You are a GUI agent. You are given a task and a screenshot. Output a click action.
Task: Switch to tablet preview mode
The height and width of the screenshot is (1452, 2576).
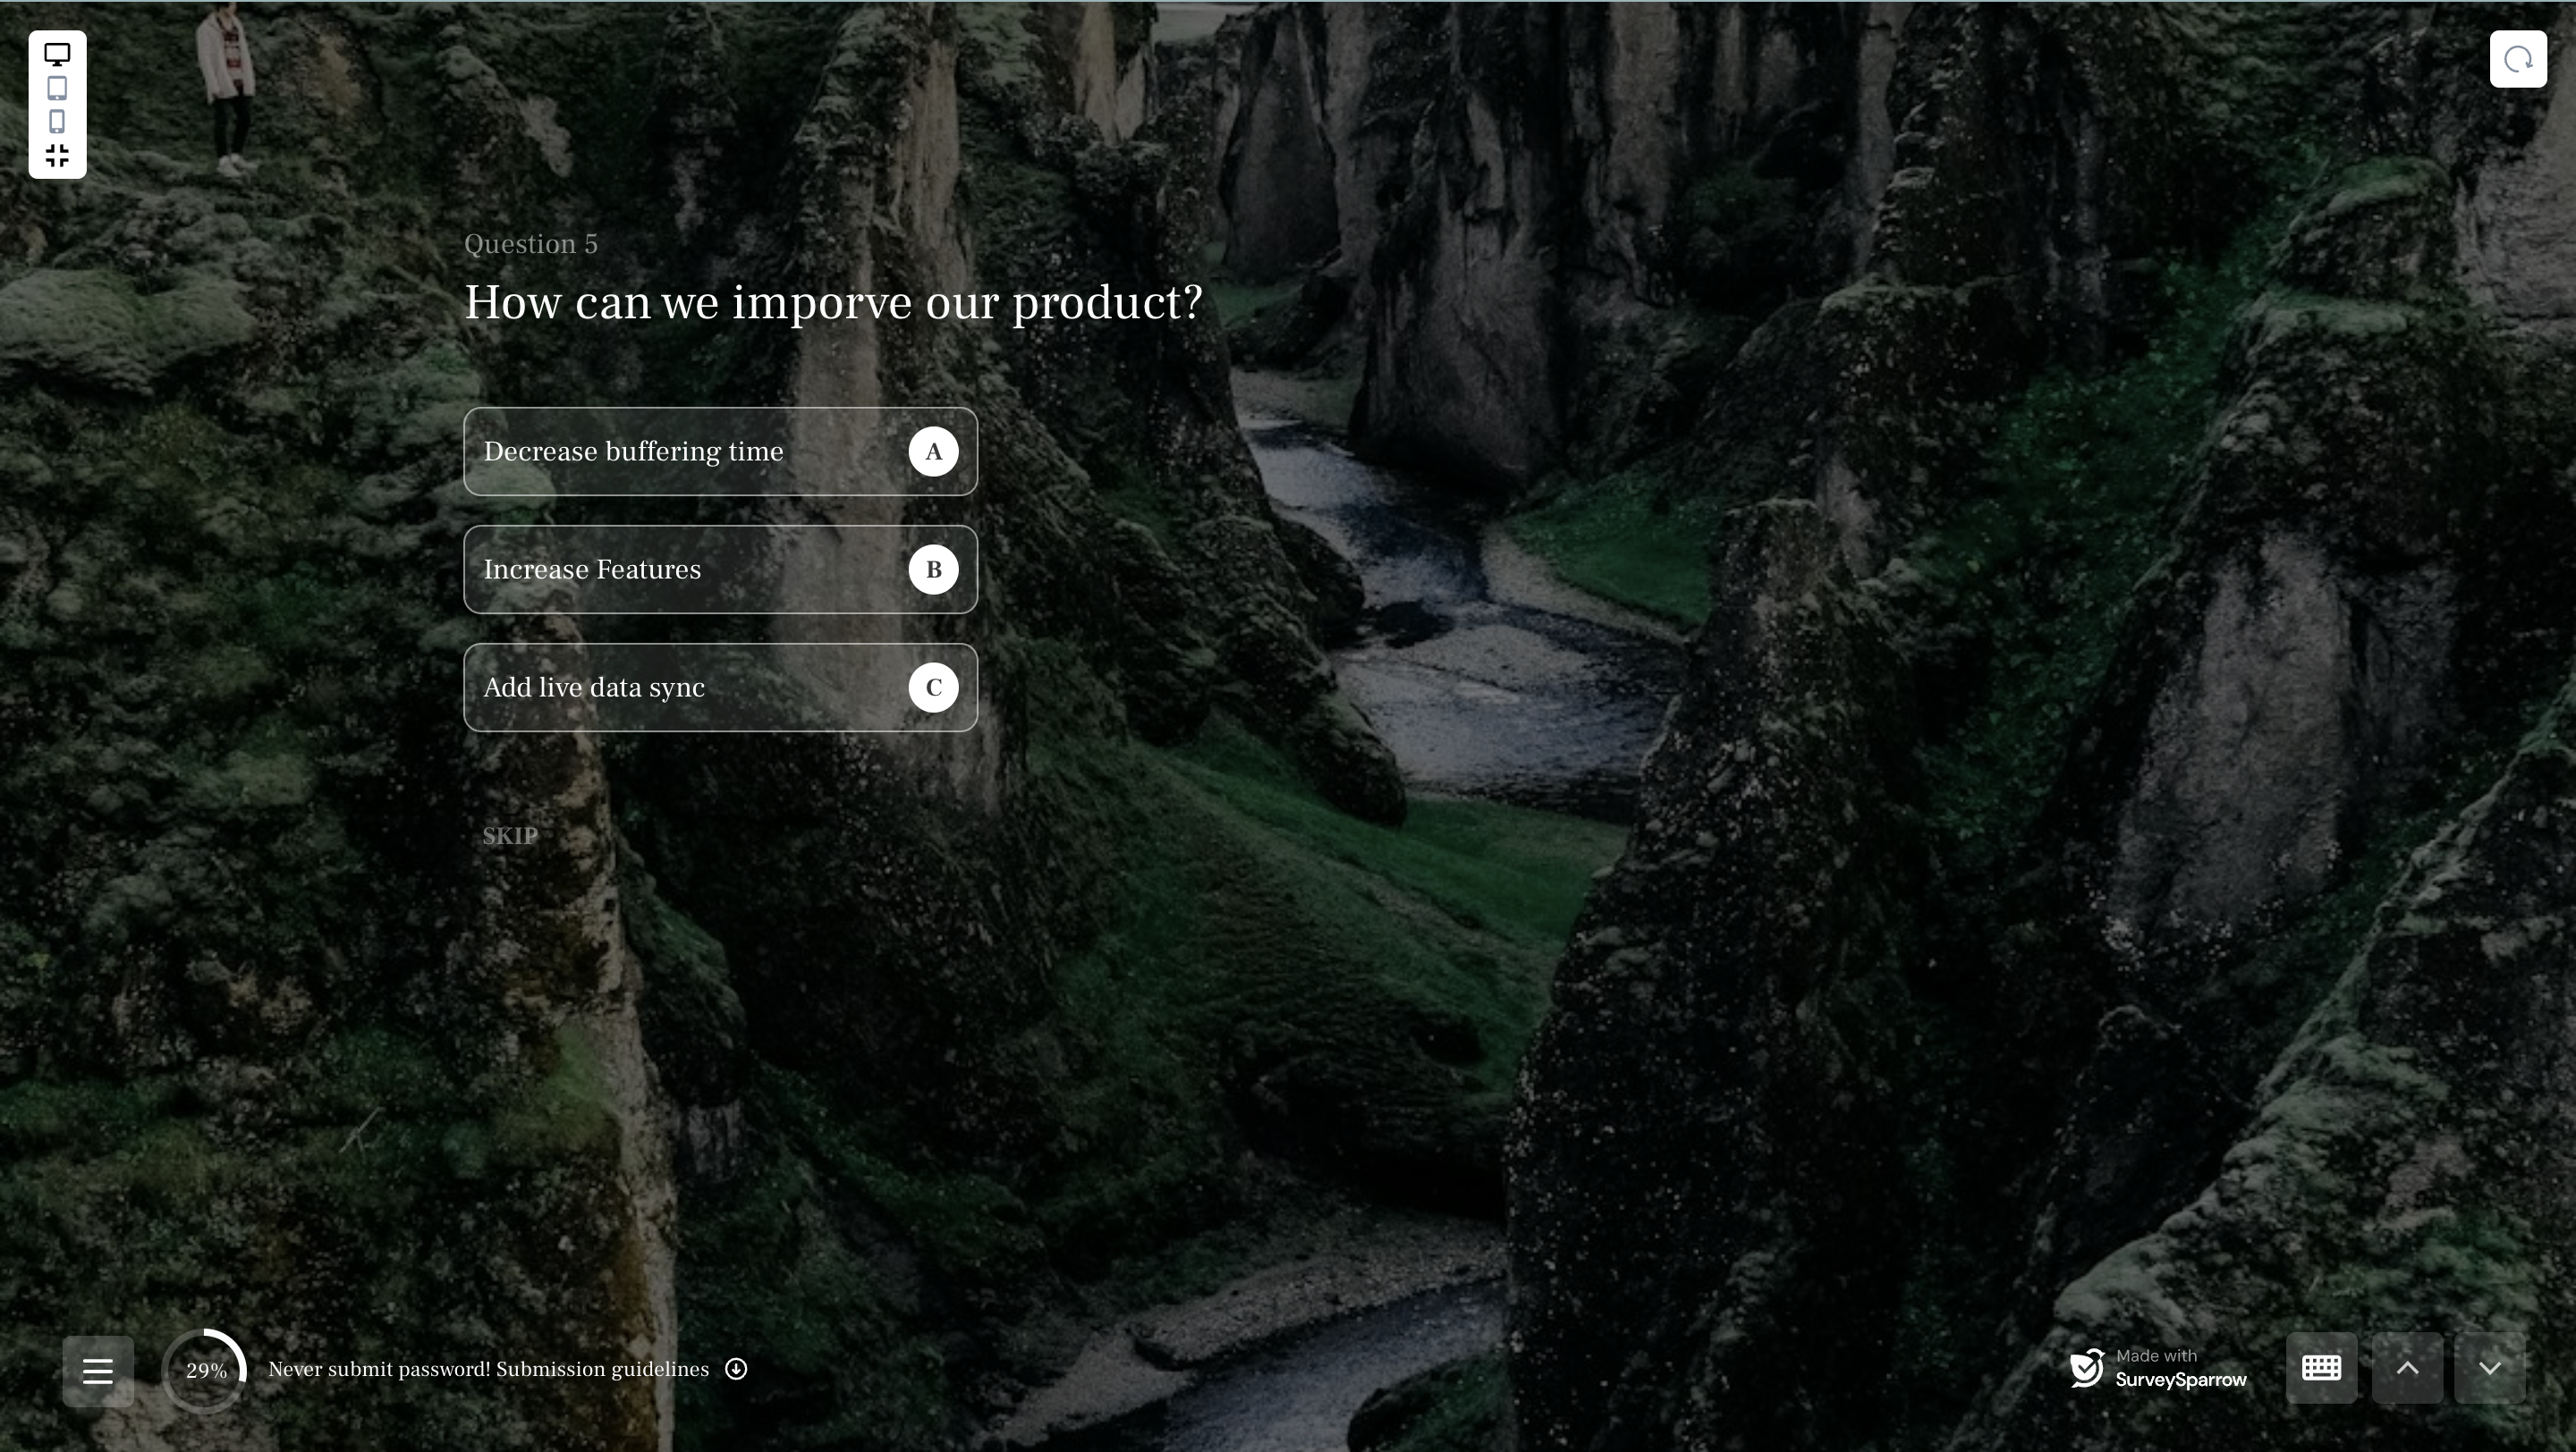point(57,88)
